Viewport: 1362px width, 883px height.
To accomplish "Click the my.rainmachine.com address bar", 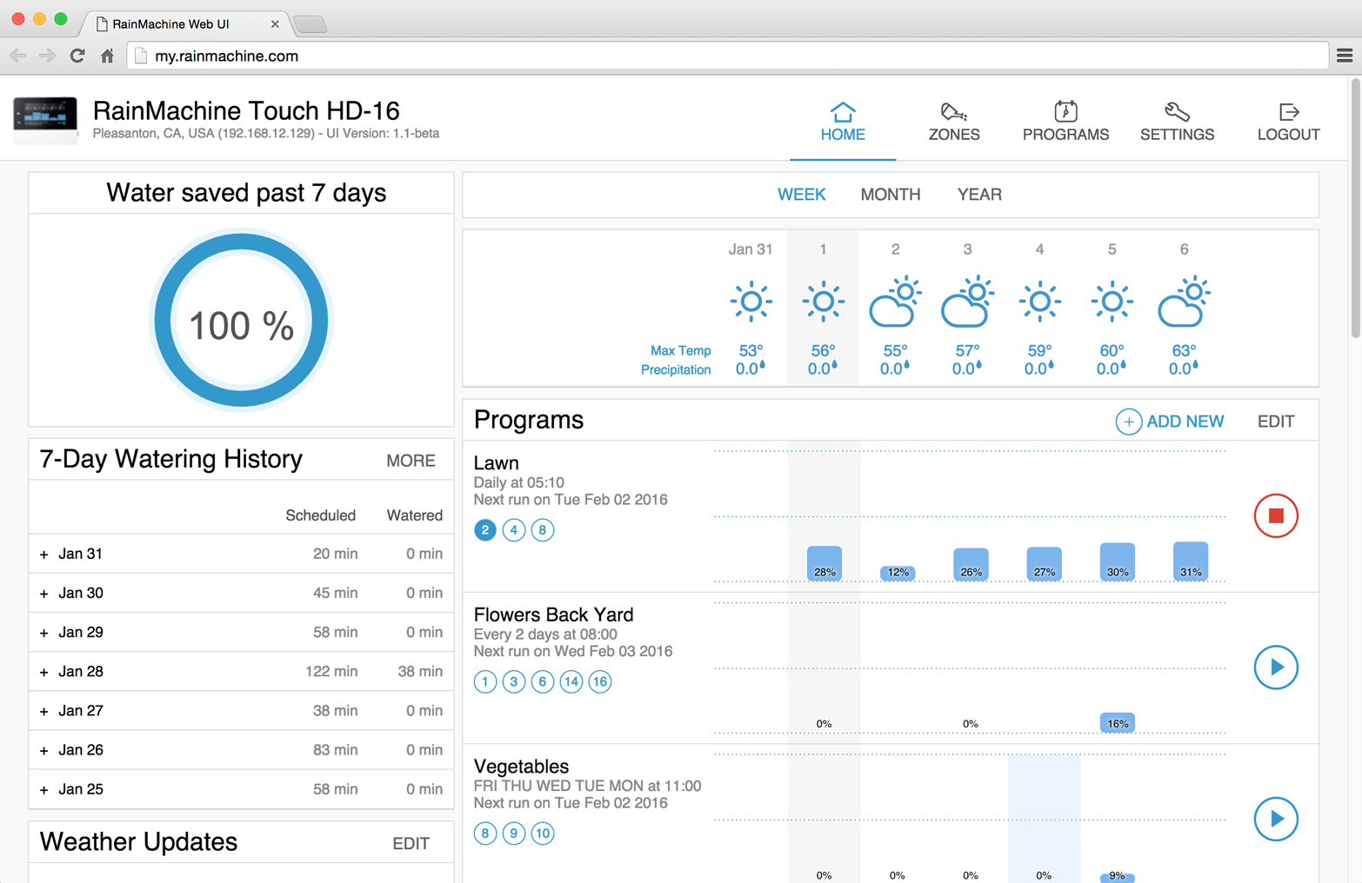I will 727,56.
